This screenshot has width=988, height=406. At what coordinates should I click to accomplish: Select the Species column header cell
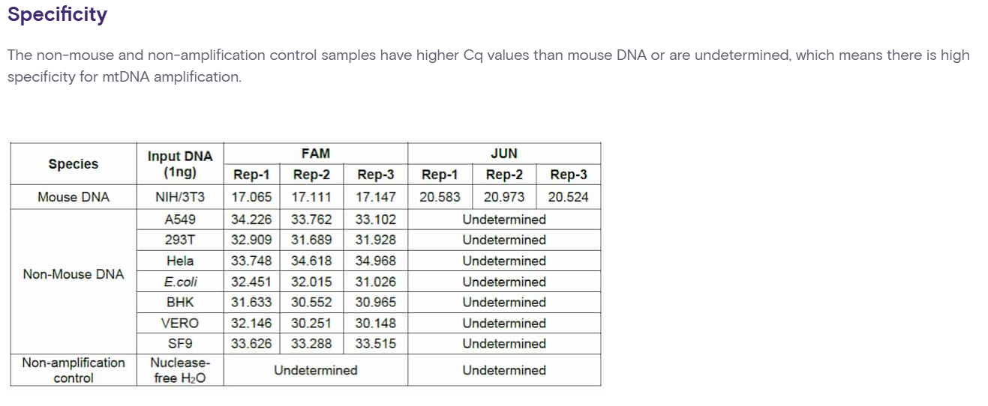pos(74,164)
